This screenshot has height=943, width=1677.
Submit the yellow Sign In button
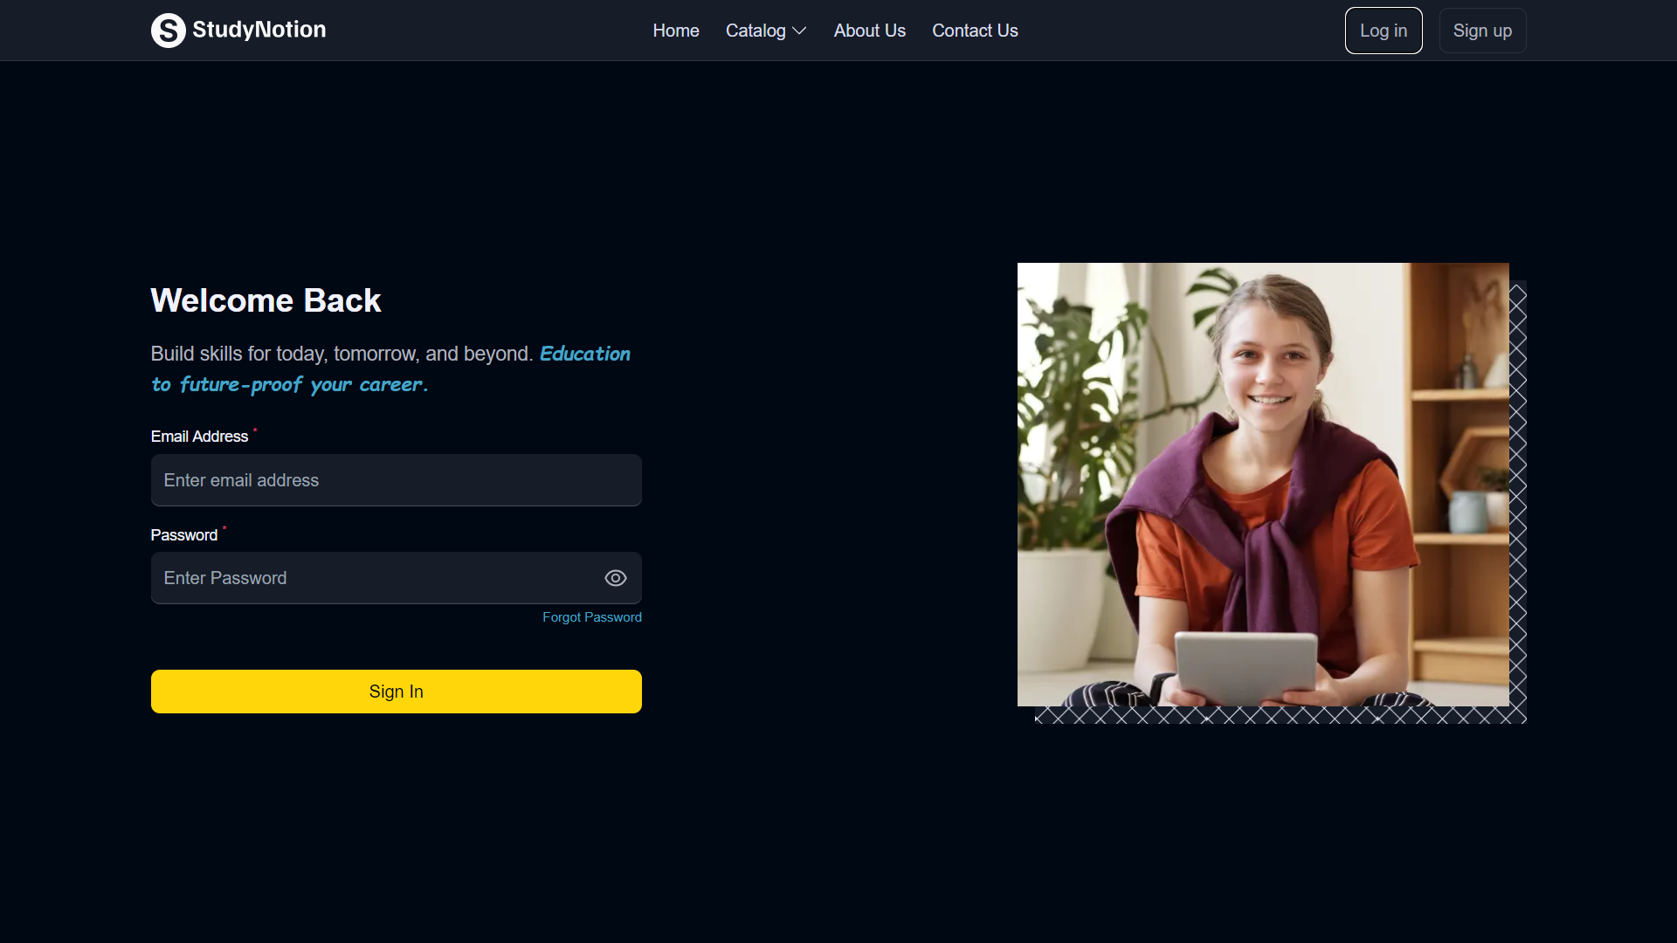396,691
